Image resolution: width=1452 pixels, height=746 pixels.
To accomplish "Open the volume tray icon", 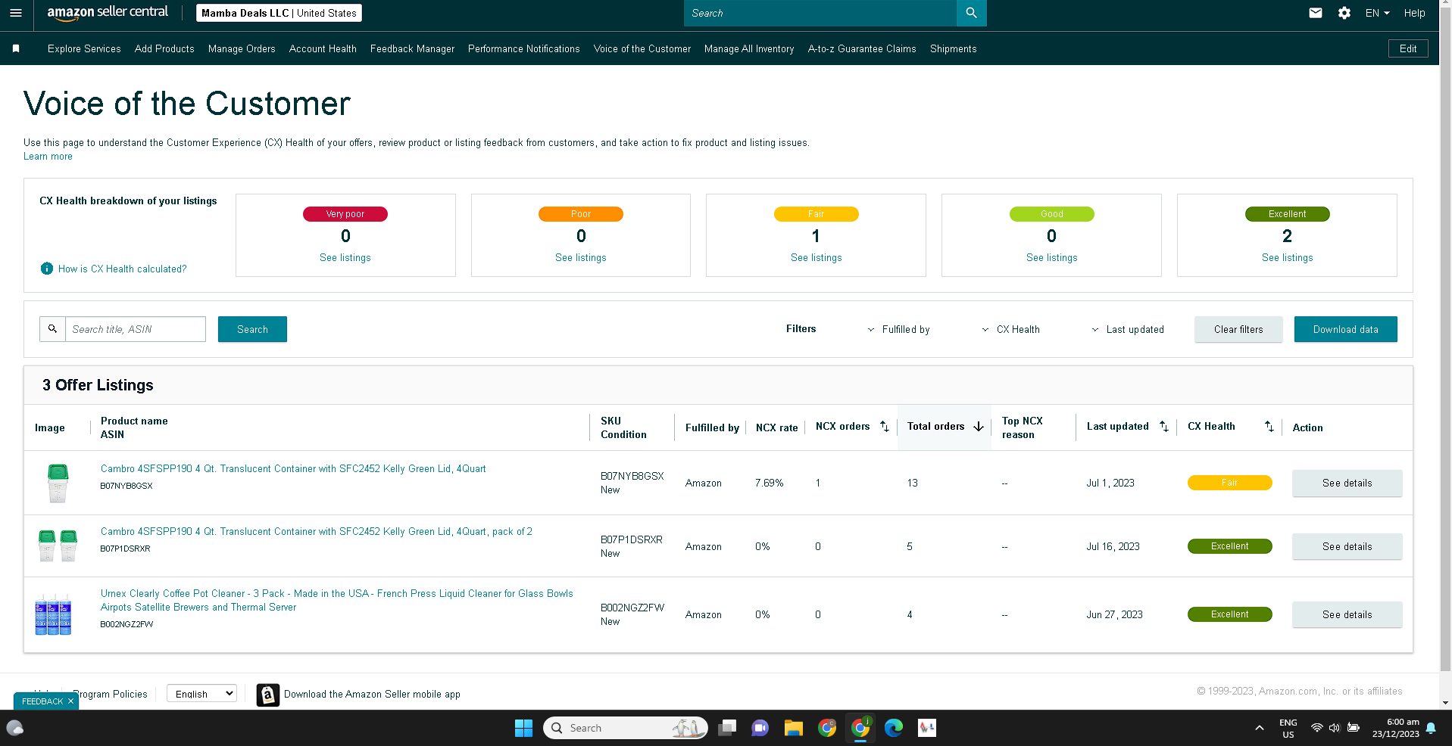I will (x=1334, y=728).
